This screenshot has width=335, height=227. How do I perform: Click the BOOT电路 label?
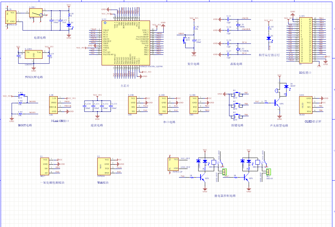coord(25,125)
